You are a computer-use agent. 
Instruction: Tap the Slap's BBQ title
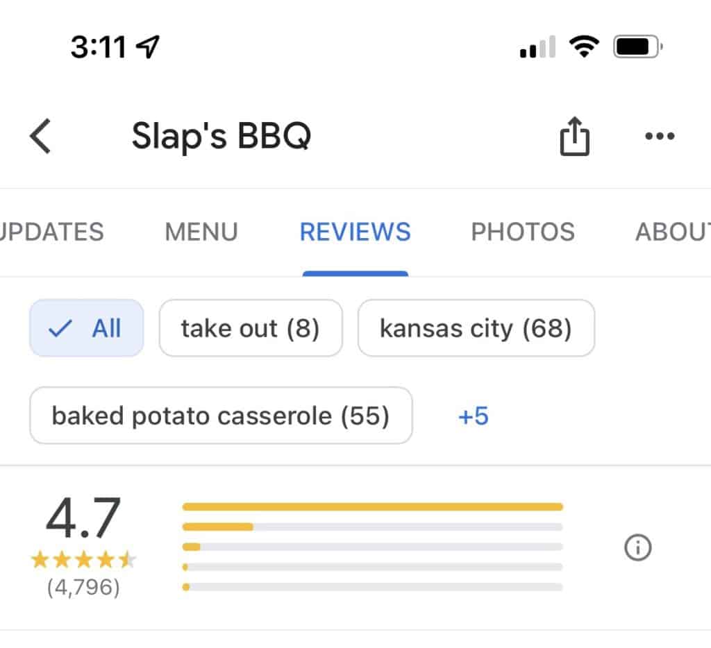[221, 135]
